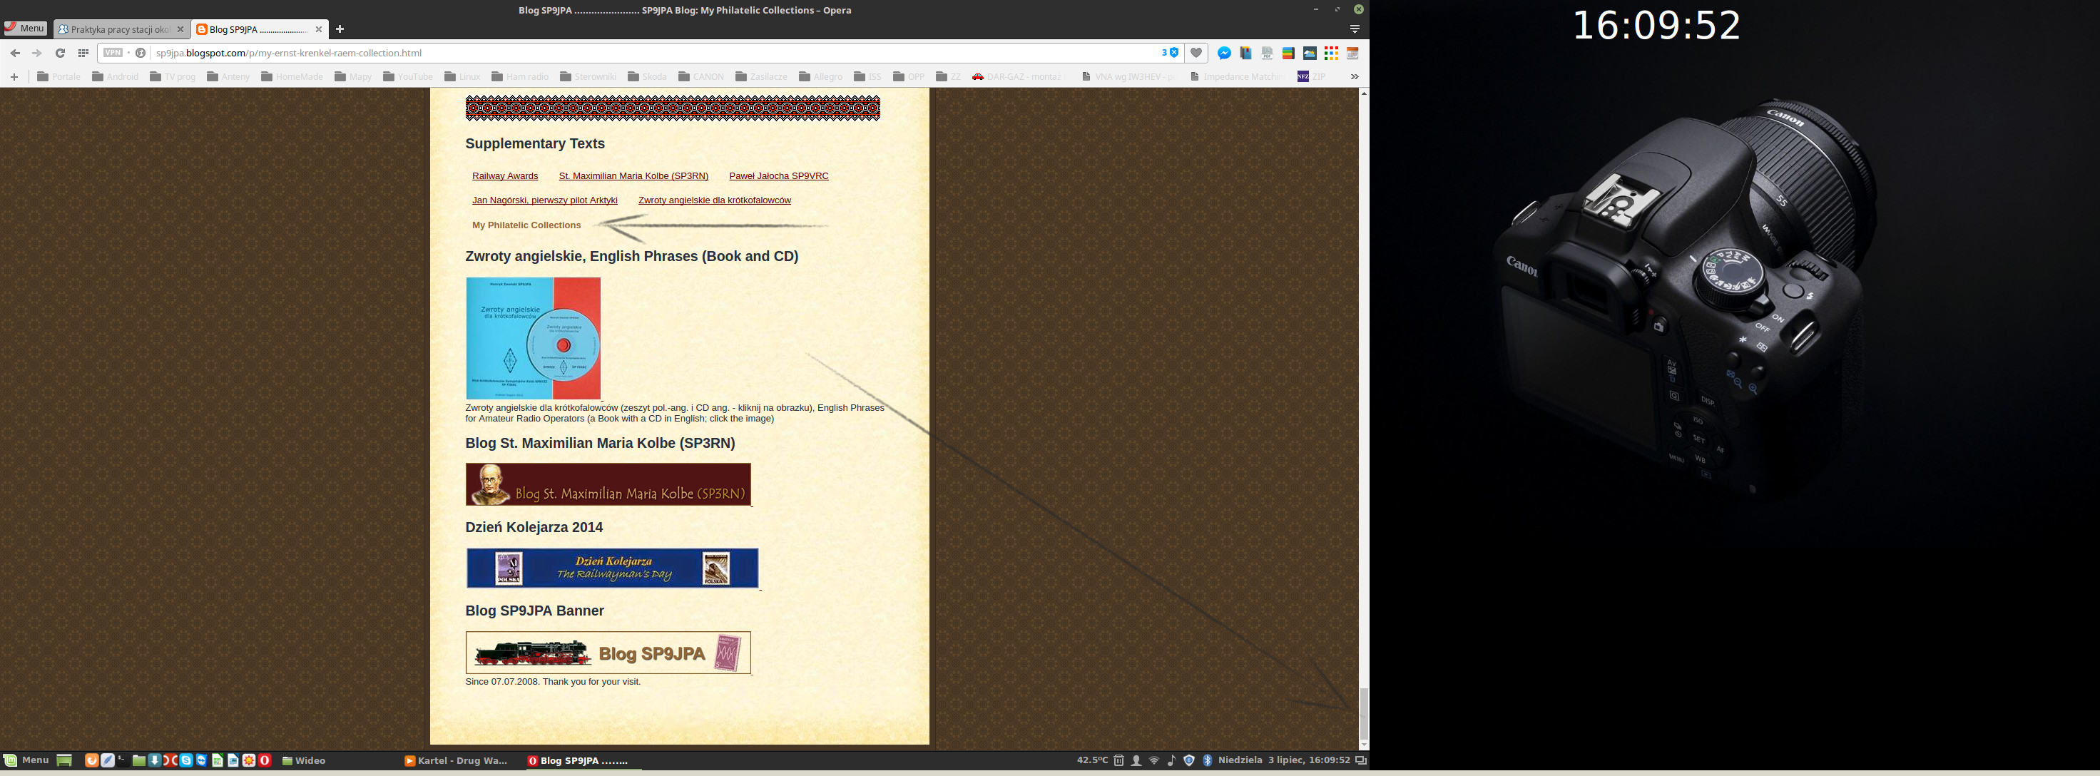Expand hidden bookmarks with double chevron

1354,76
